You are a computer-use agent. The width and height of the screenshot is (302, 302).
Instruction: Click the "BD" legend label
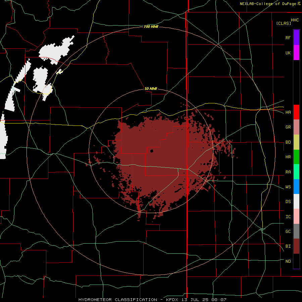(288, 142)
